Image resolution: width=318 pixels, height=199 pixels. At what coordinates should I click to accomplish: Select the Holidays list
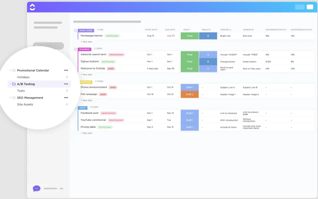click(x=23, y=77)
